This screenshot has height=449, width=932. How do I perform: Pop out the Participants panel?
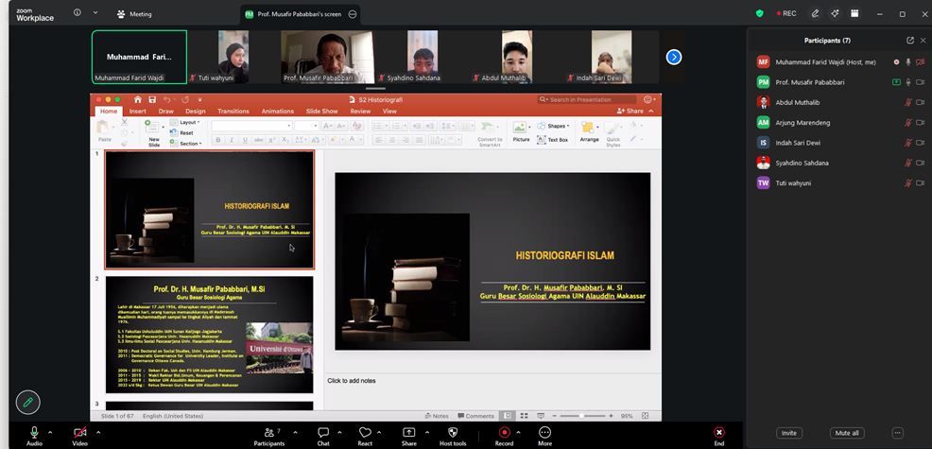[x=910, y=41]
